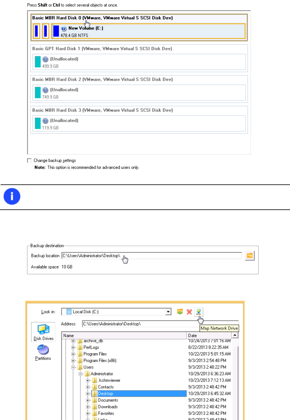Select the Favorites folder
This screenshot has height=420, width=290.
[x=106, y=414]
